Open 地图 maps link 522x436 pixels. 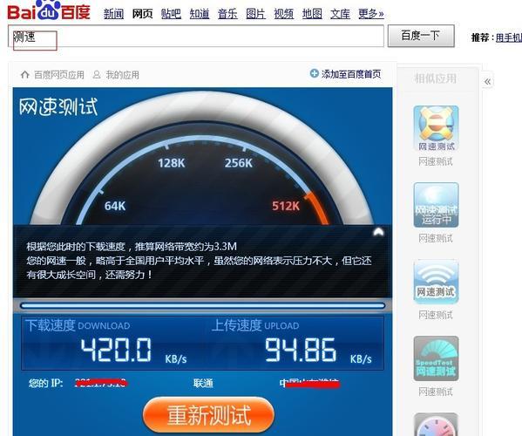(x=312, y=14)
